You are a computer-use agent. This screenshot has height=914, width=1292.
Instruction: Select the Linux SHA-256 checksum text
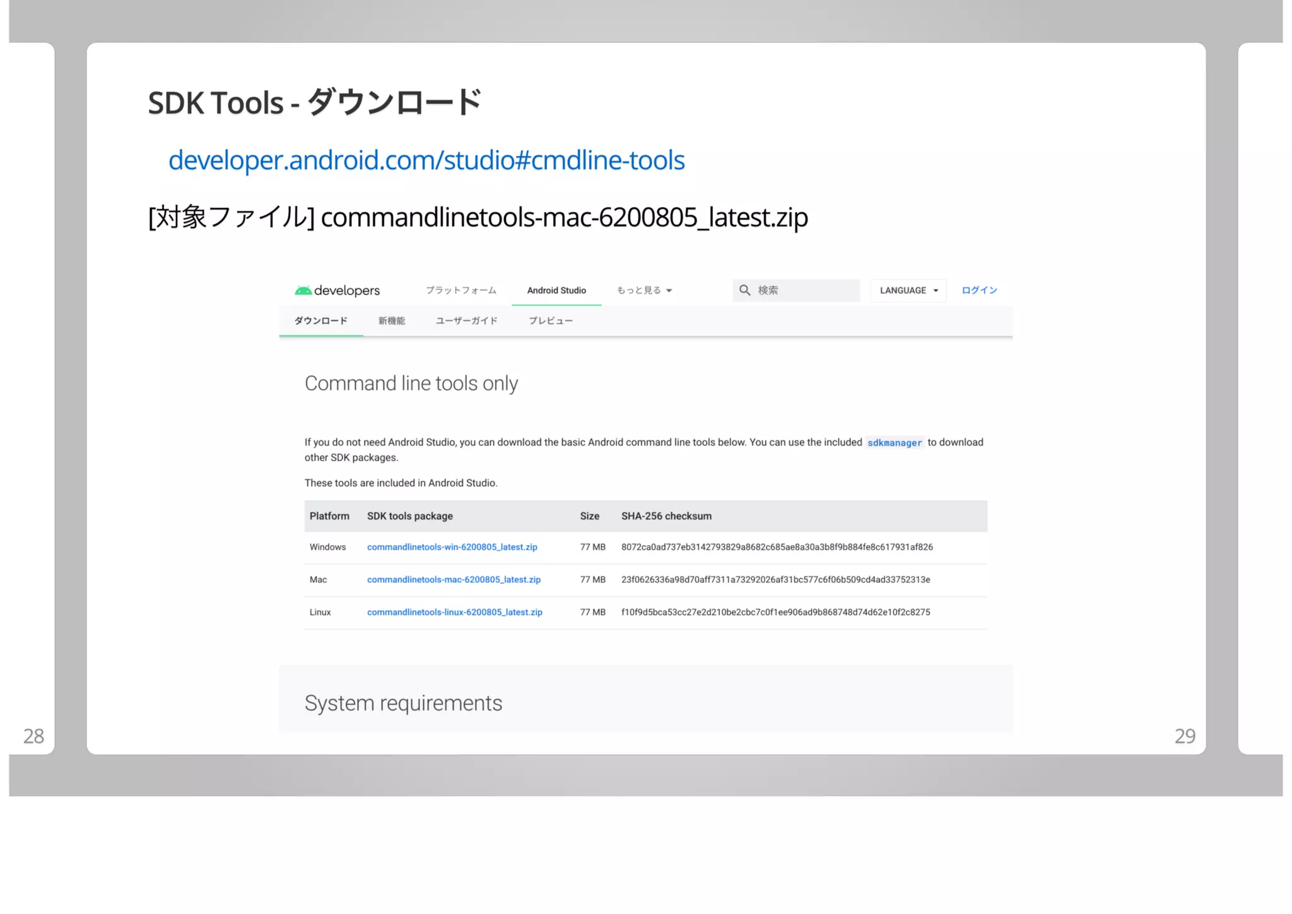(x=776, y=612)
